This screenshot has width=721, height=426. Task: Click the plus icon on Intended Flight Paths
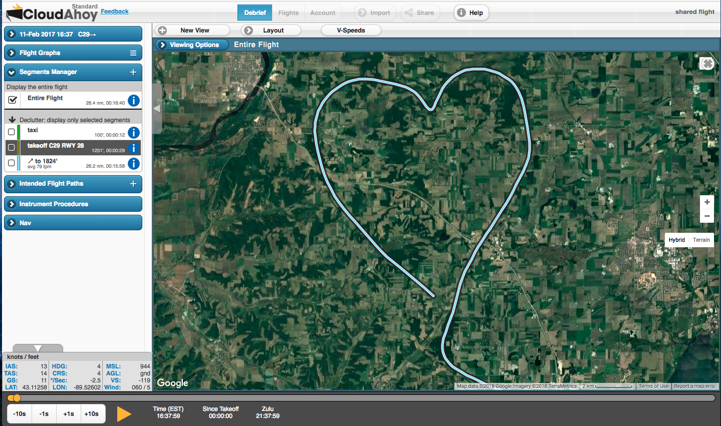[x=133, y=184]
